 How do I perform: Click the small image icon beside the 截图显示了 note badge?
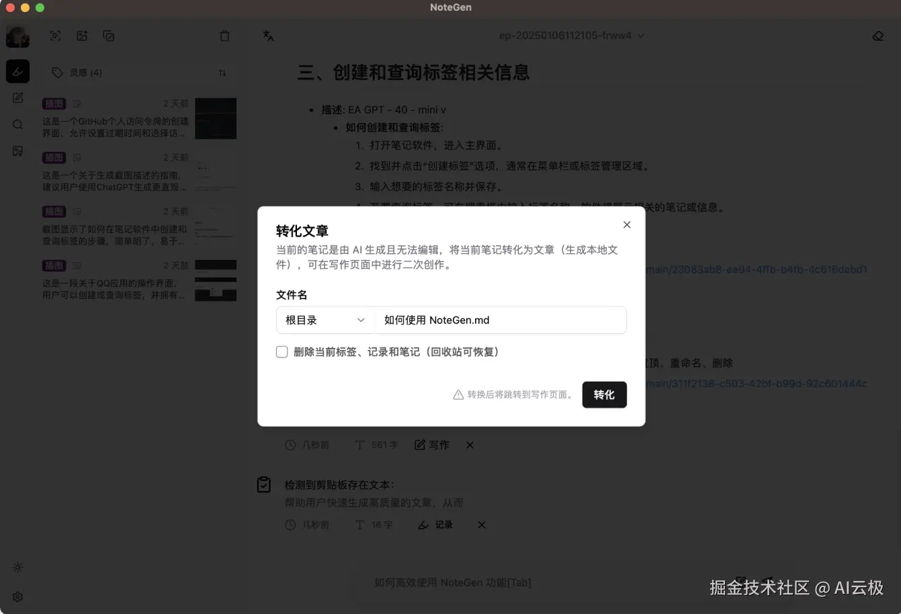[77, 212]
